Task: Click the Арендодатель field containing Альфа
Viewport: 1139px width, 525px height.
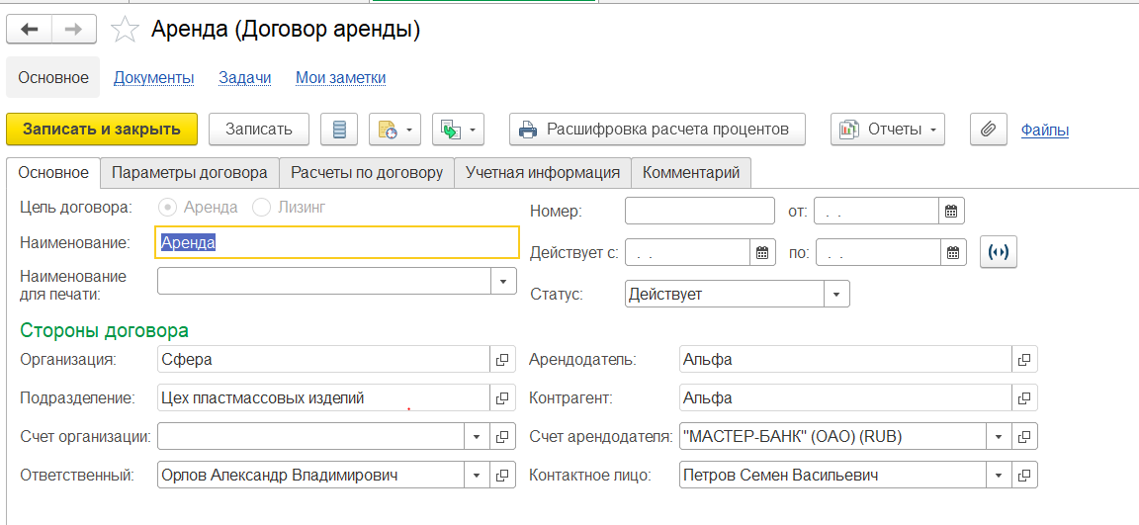Action: coord(846,360)
